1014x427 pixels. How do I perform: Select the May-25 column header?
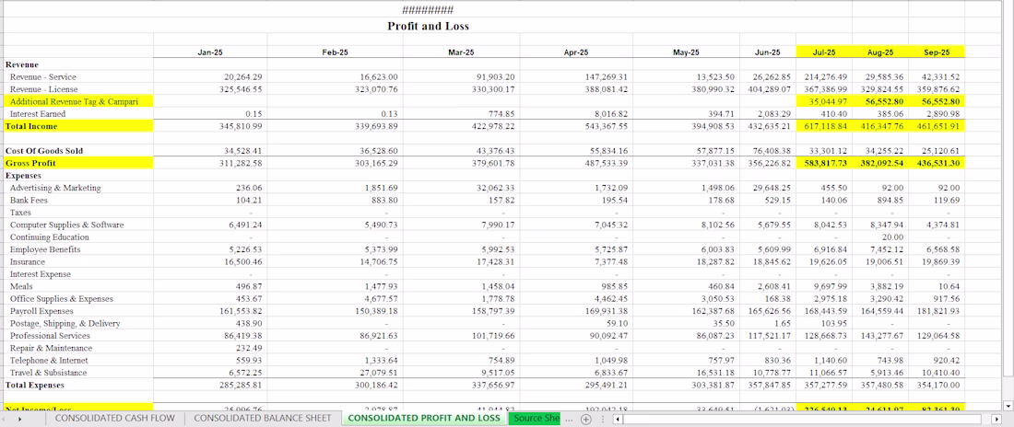click(686, 52)
